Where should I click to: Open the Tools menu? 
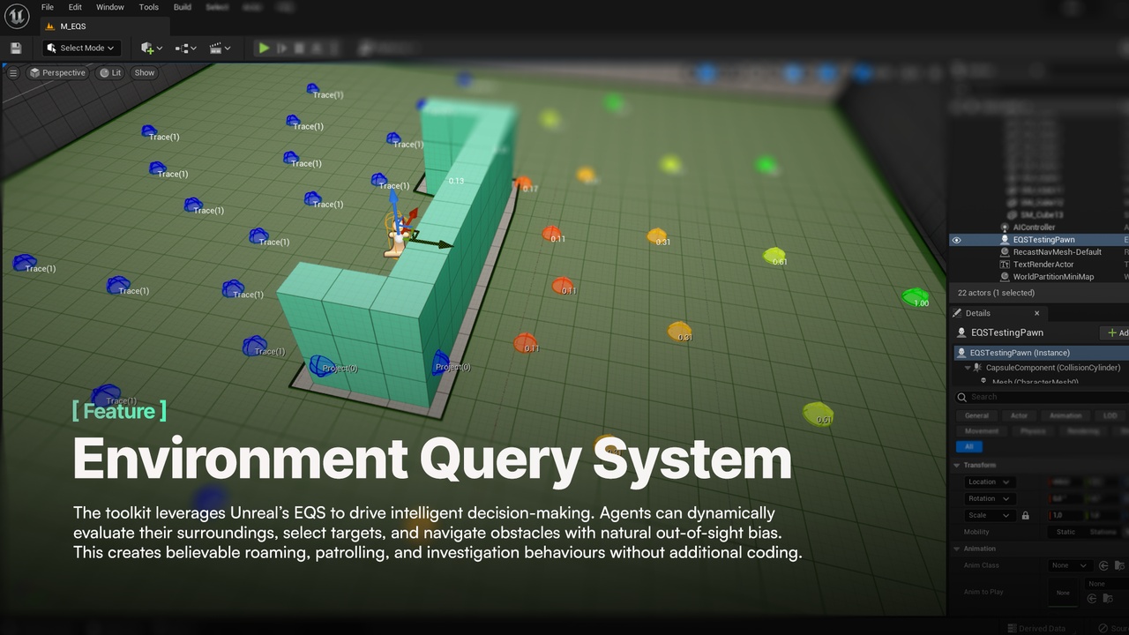pyautogui.click(x=149, y=7)
